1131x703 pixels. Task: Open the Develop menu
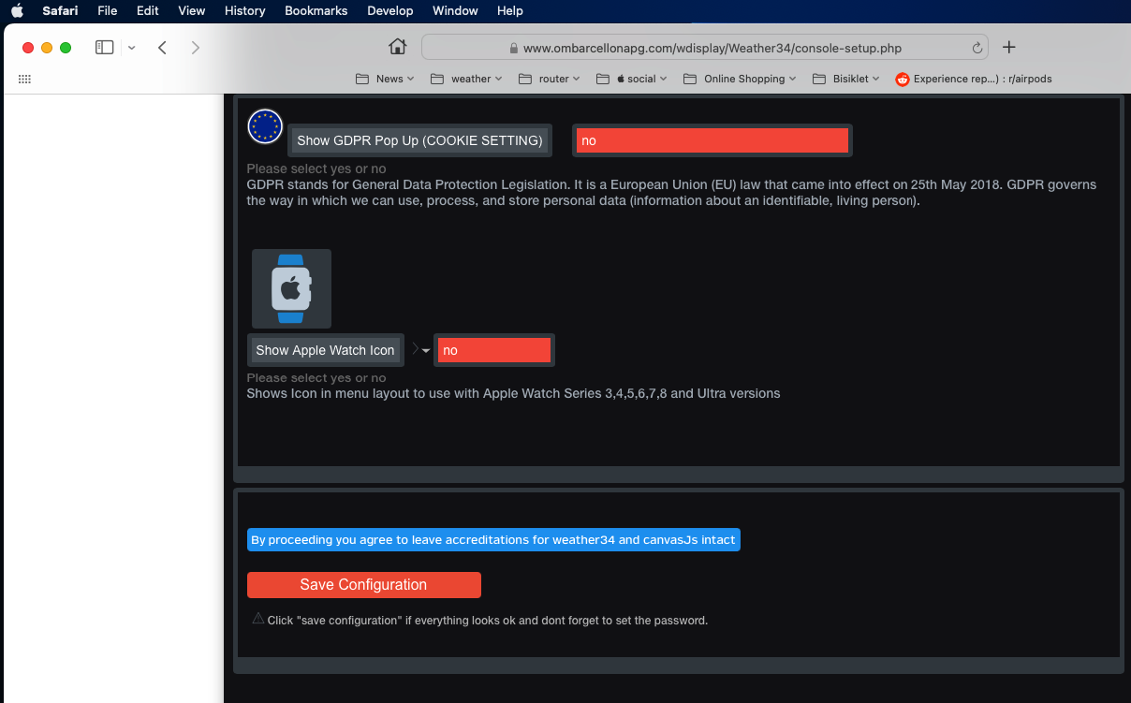pos(389,11)
